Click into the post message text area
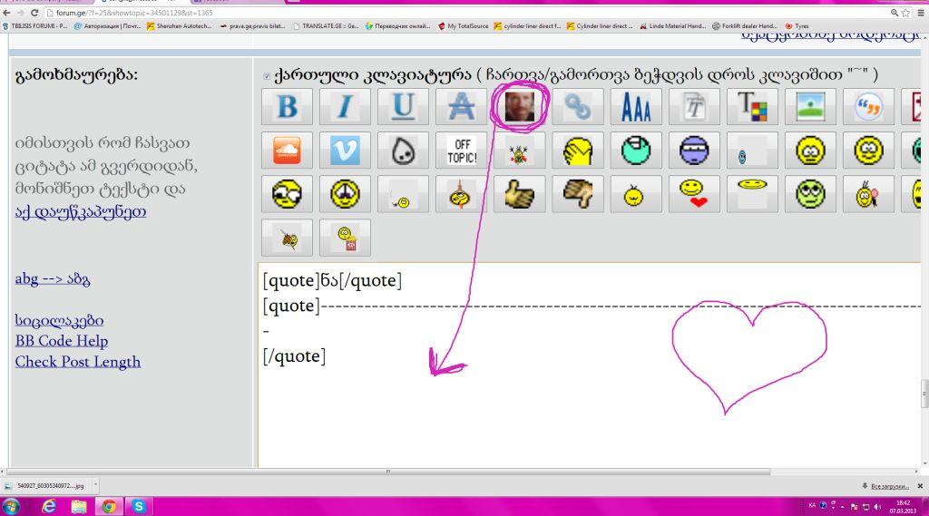Screen dimensions: 929x516 point(589,365)
